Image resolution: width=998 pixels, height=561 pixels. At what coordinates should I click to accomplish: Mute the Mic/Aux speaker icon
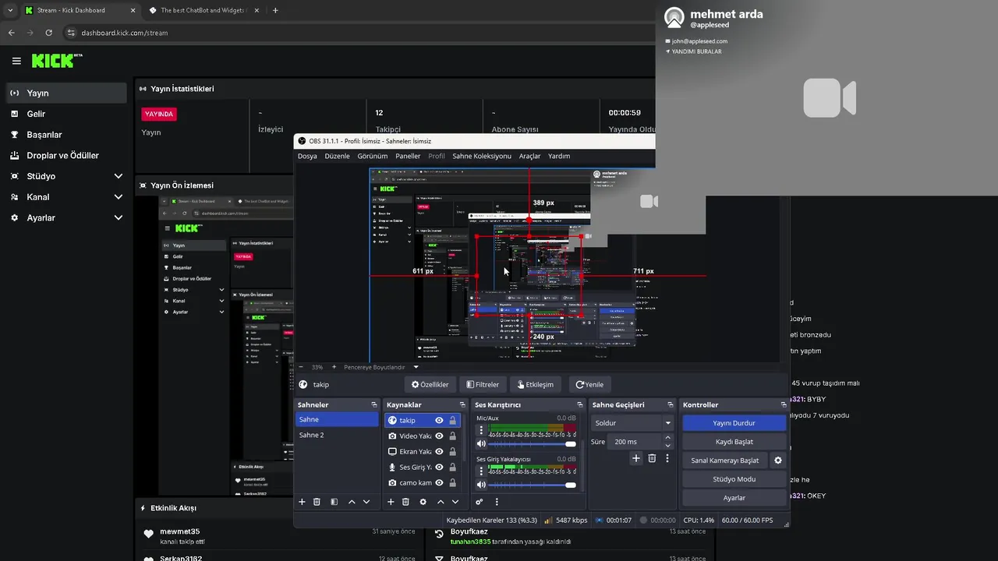(x=481, y=443)
